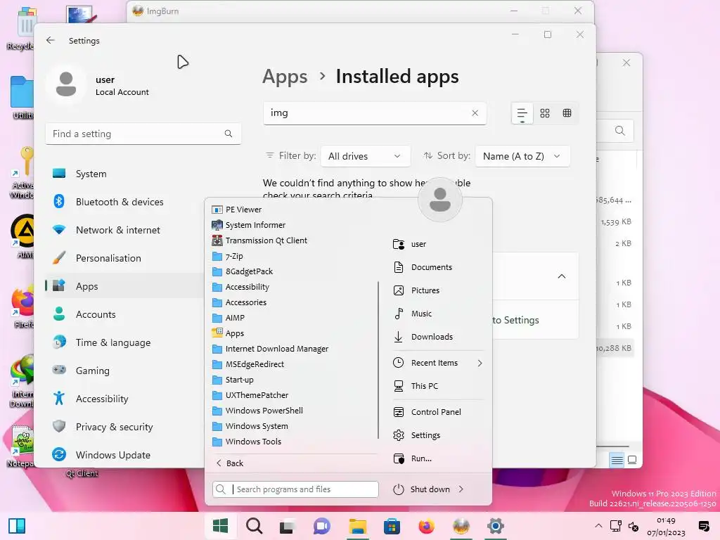Open Task View on the taskbar
720x540 pixels.
pyautogui.click(x=288, y=526)
